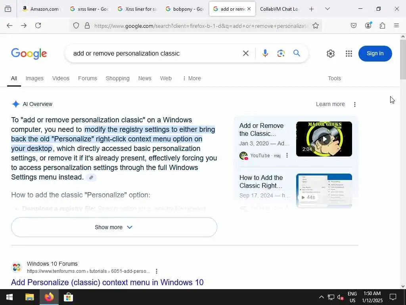This screenshot has height=305, width=406.
Task: Open Firefox application hamburger menu
Action: [396, 25]
